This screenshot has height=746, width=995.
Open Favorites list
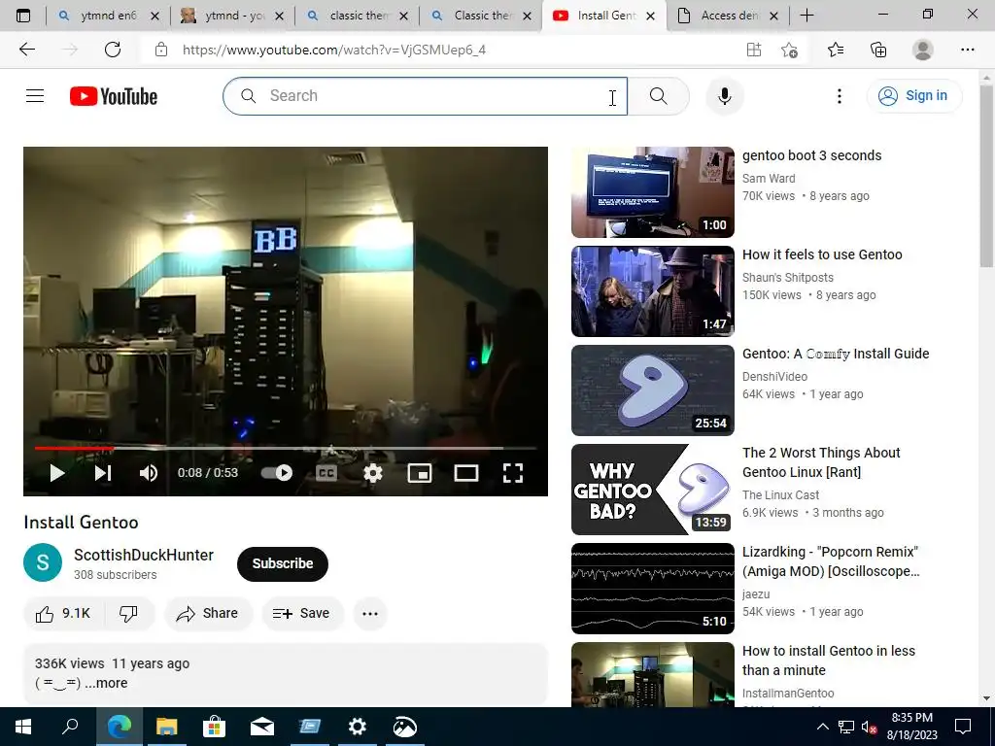click(836, 50)
